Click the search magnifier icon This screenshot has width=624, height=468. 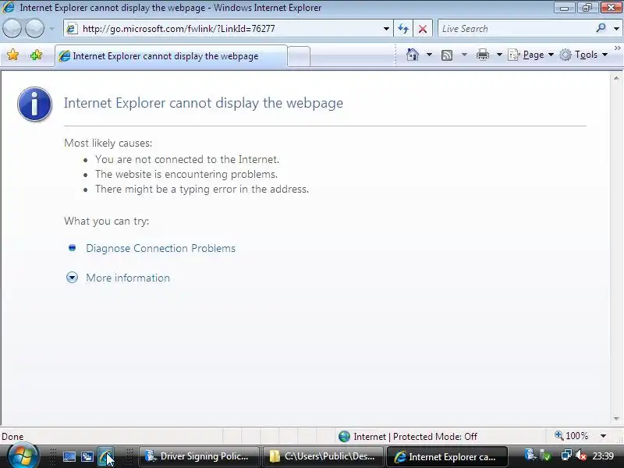click(x=601, y=28)
